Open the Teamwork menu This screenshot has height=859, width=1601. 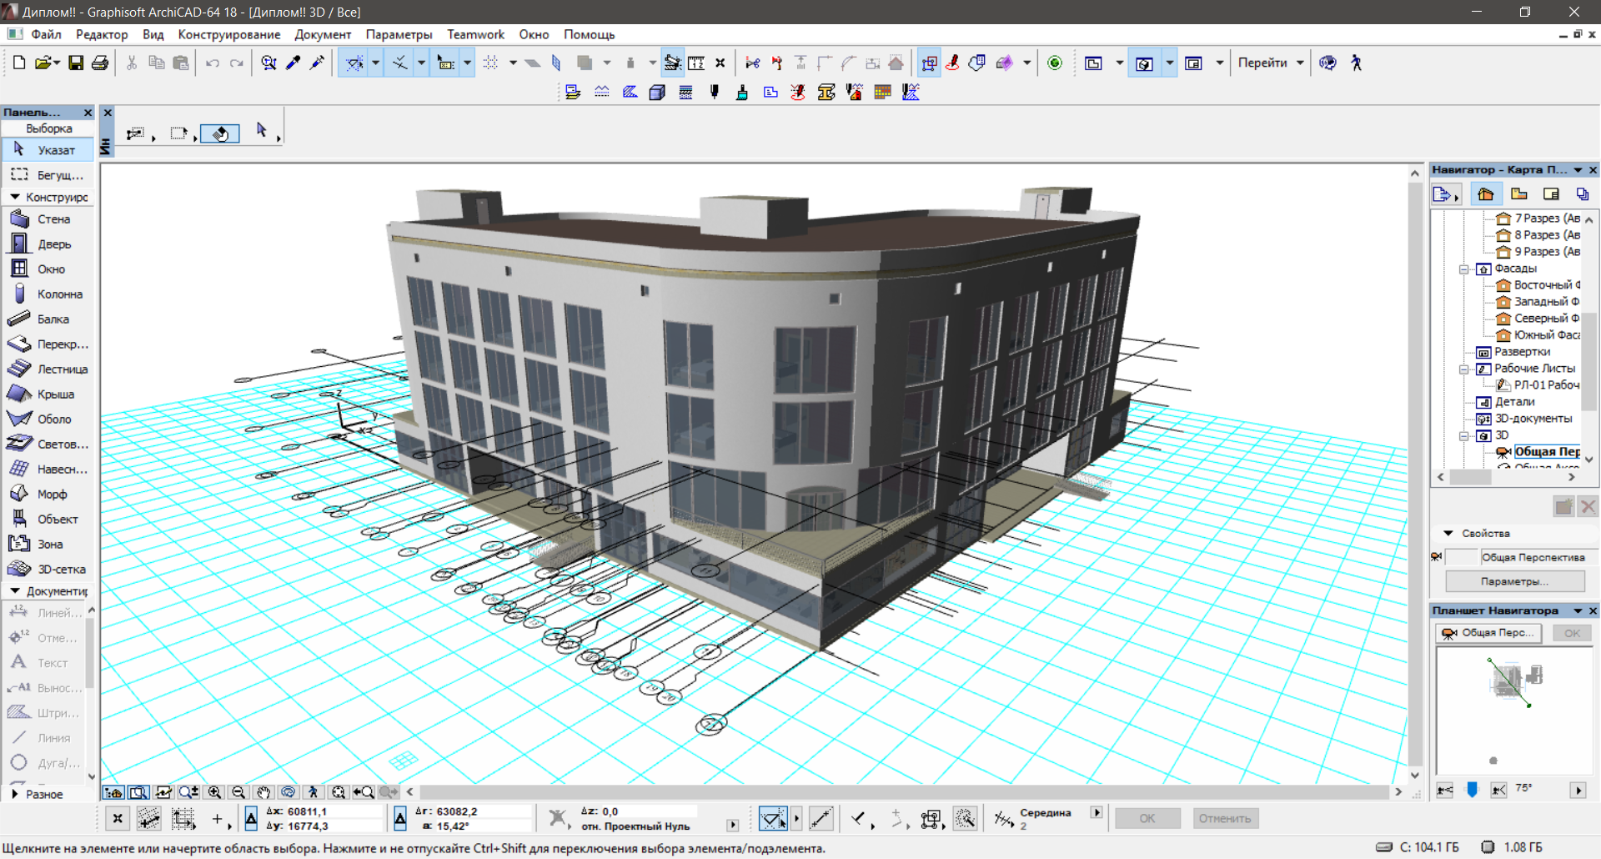pyautogui.click(x=475, y=34)
